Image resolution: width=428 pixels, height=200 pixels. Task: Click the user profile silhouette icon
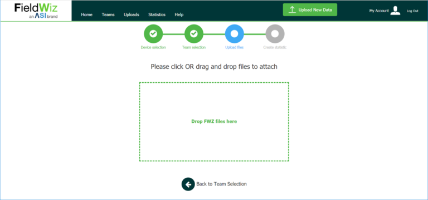[x=395, y=11]
